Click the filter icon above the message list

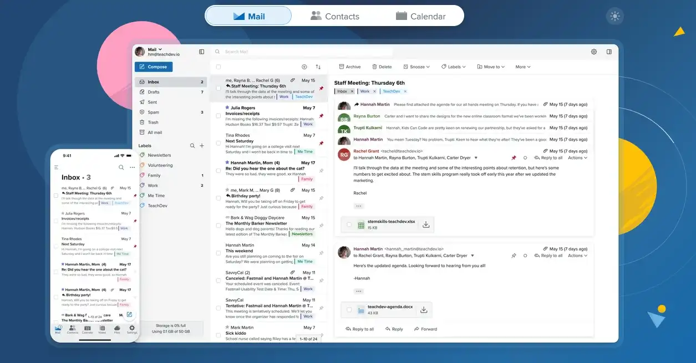304,67
